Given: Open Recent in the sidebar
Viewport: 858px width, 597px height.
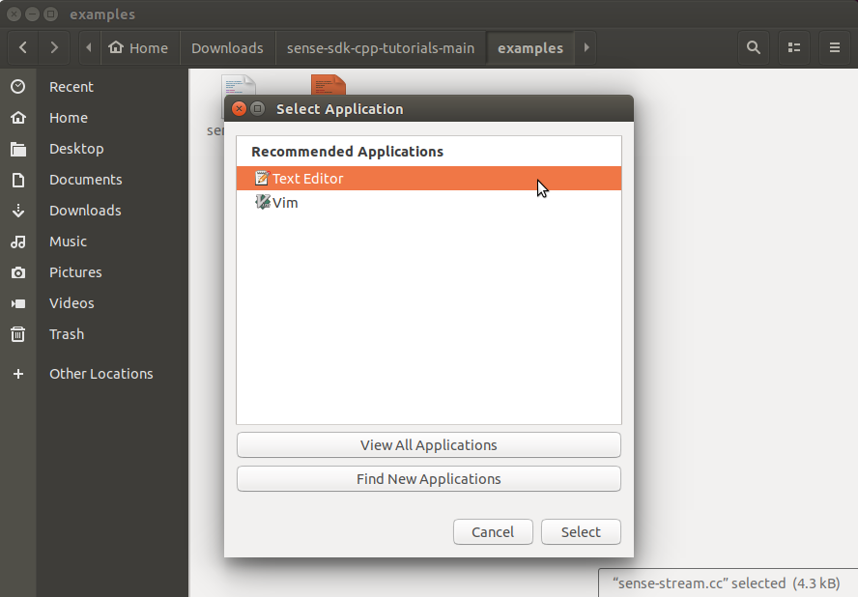Looking at the screenshot, I should [71, 86].
